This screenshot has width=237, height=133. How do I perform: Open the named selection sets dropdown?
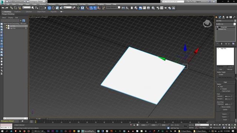click(x=113, y=7)
